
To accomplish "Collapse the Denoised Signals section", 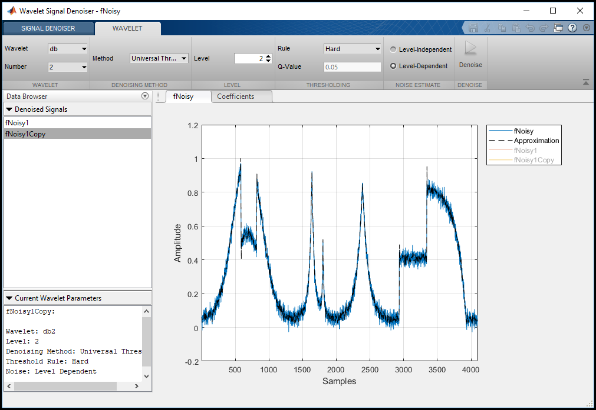I will point(9,109).
